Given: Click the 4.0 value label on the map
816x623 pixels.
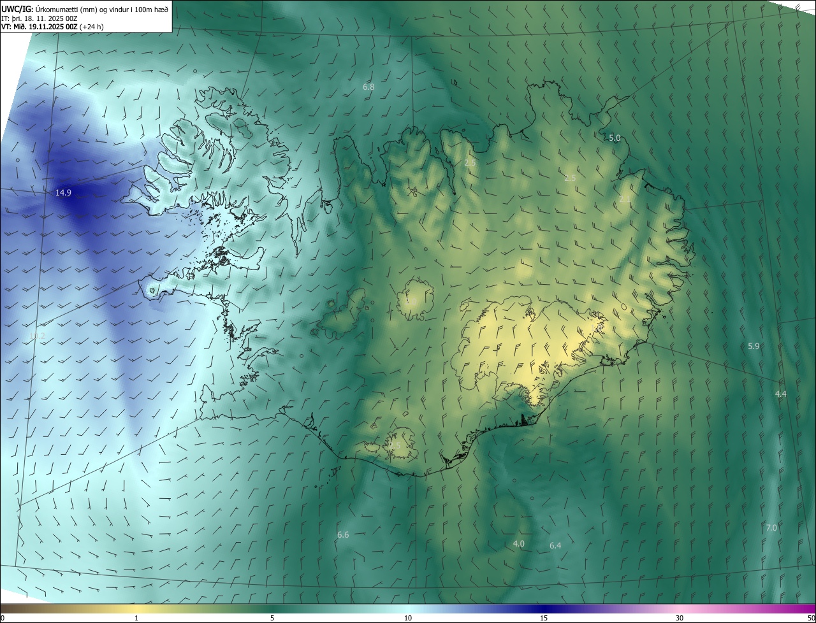Looking at the screenshot, I should (x=518, y=543).
